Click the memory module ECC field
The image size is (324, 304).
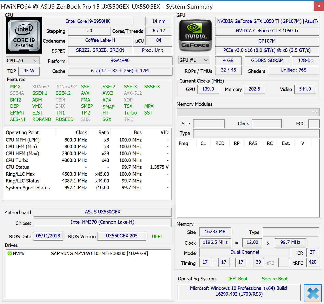[x=314, y=124]
